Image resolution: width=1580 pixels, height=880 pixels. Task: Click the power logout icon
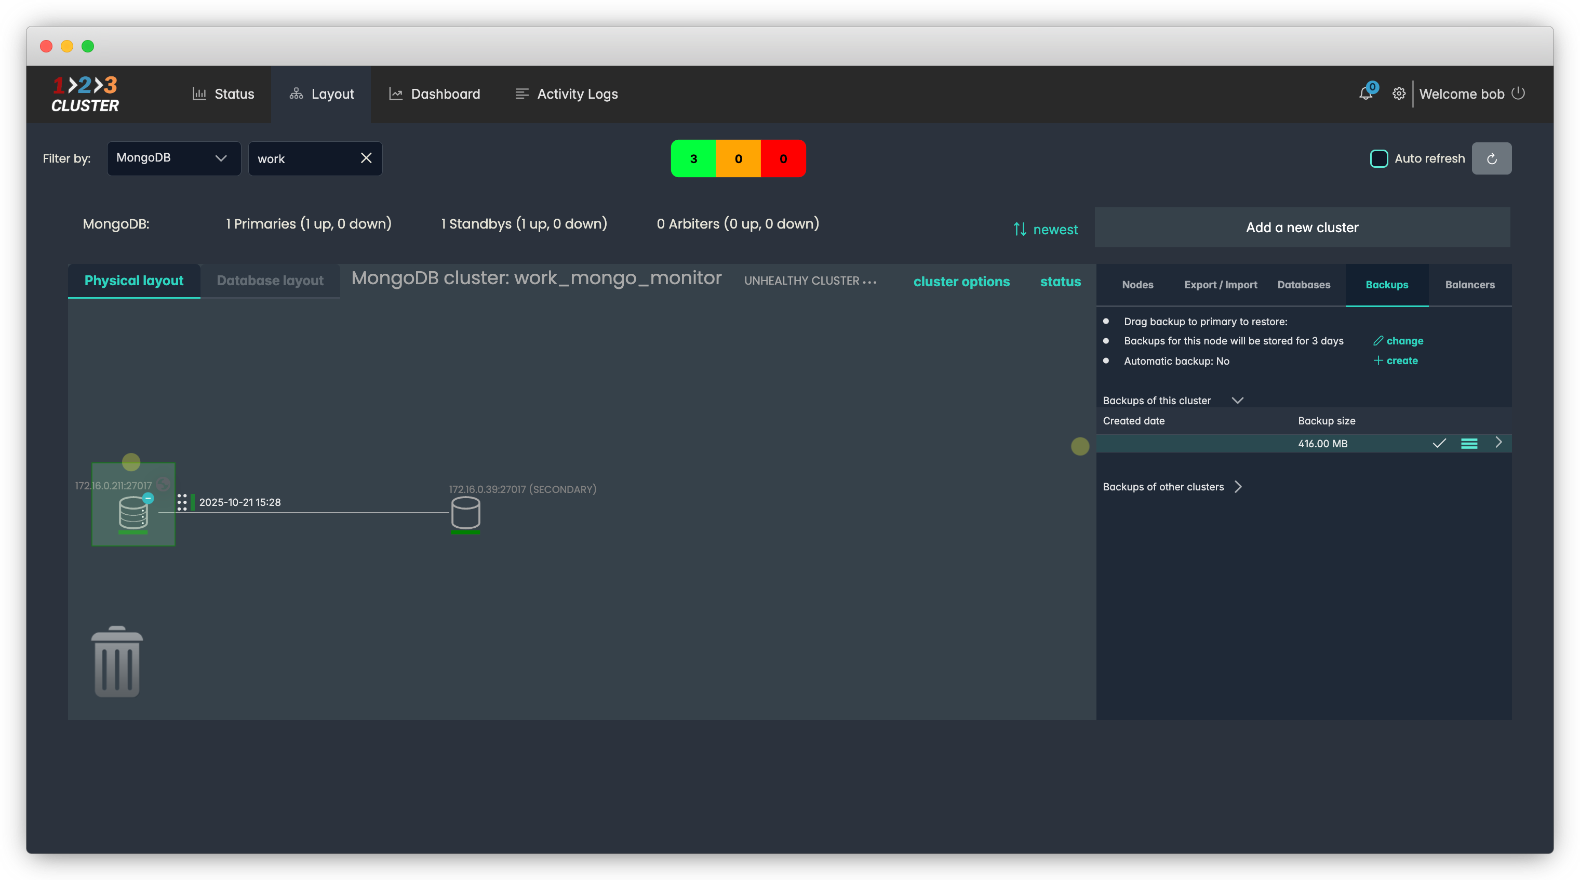pyautogui.click(x=1518, y=94)
